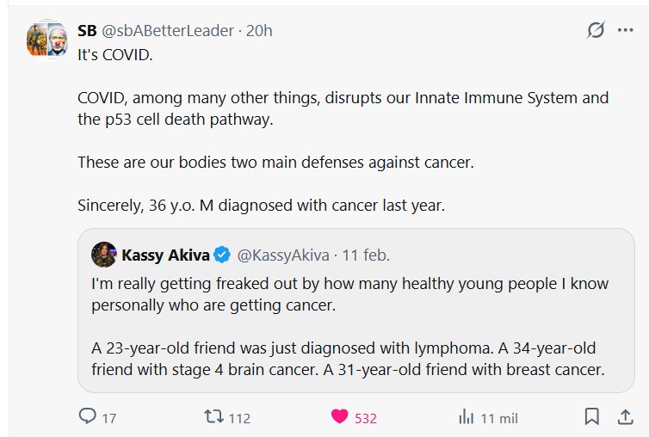
Task: Bookmark this post
Action: [592, 417]
